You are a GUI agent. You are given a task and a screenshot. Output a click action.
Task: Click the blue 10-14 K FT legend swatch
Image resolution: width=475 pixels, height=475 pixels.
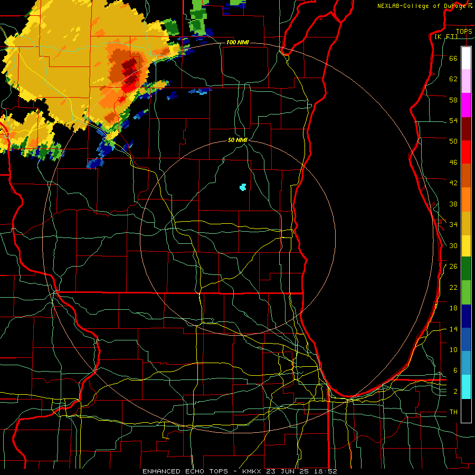coord(466,339)
